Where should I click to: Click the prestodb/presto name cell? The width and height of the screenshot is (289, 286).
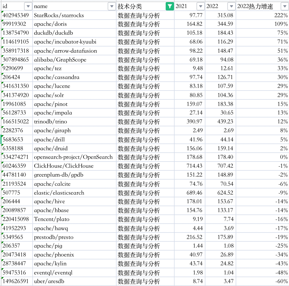pos(54,237)
